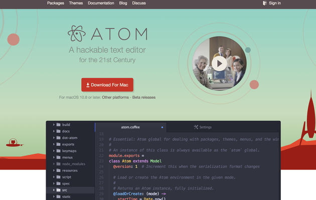The height and width of the screenshot is (200, 316).
Task: Click the keymaps folder icon
Action: [x=59, y=151]
